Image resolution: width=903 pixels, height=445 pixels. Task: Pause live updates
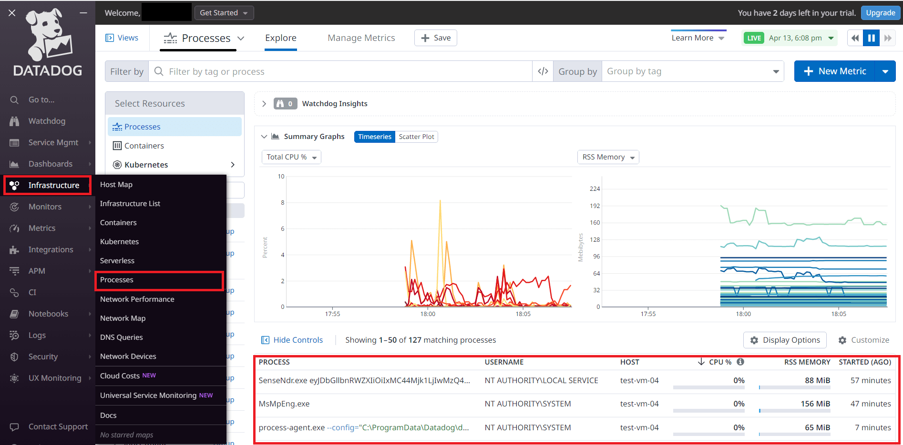tap(872, 38)
